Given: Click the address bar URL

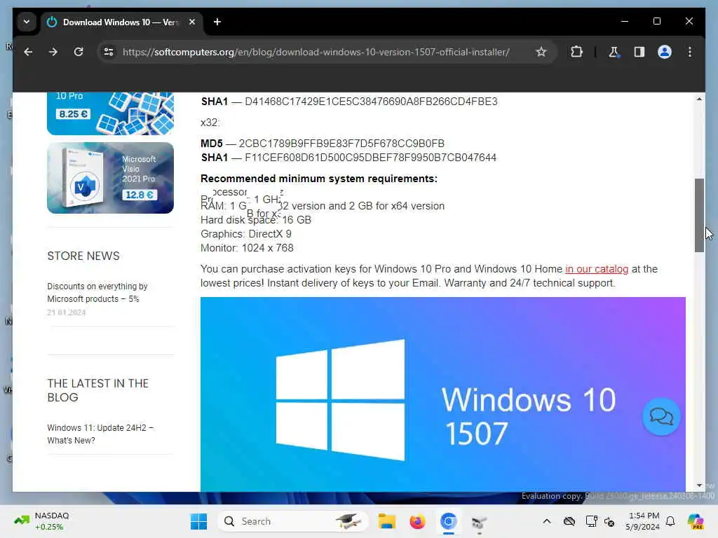Looking at the screenshot, I should coord(316,52).
